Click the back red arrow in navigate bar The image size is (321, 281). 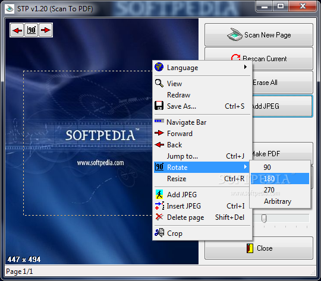click(x=17, y=30)
